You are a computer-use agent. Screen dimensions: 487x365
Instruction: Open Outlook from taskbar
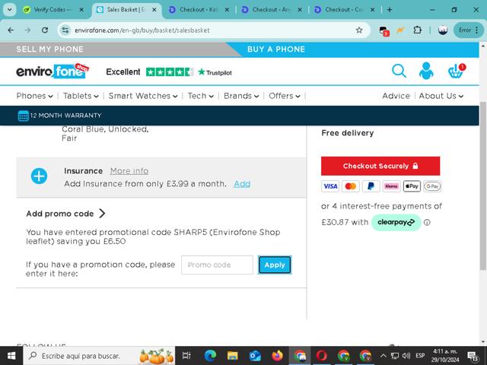coord(255,356)
